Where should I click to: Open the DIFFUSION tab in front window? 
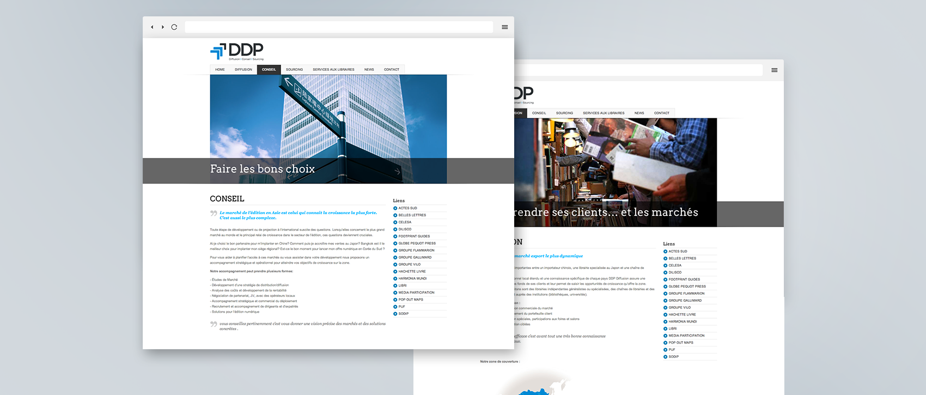[x=243, y=69]
